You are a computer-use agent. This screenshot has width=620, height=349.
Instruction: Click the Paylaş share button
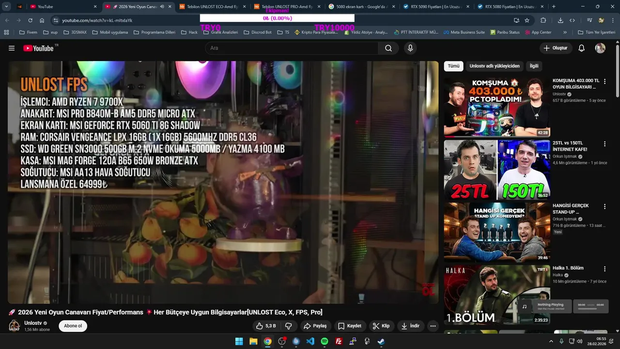point(315,326)
